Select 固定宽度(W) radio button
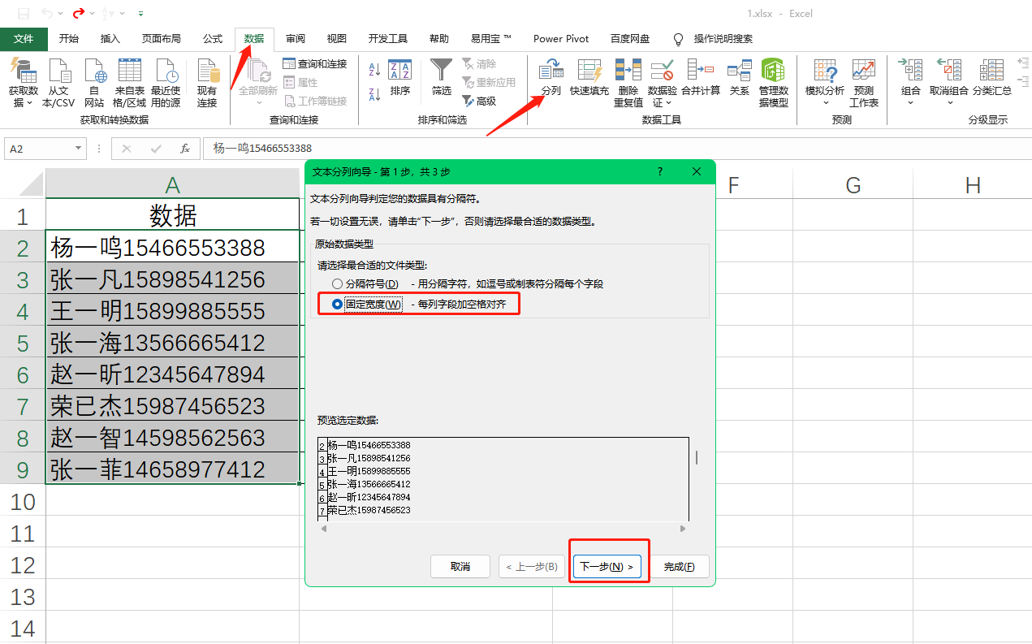Screen dimensions: 1032x644 point(338,305)
